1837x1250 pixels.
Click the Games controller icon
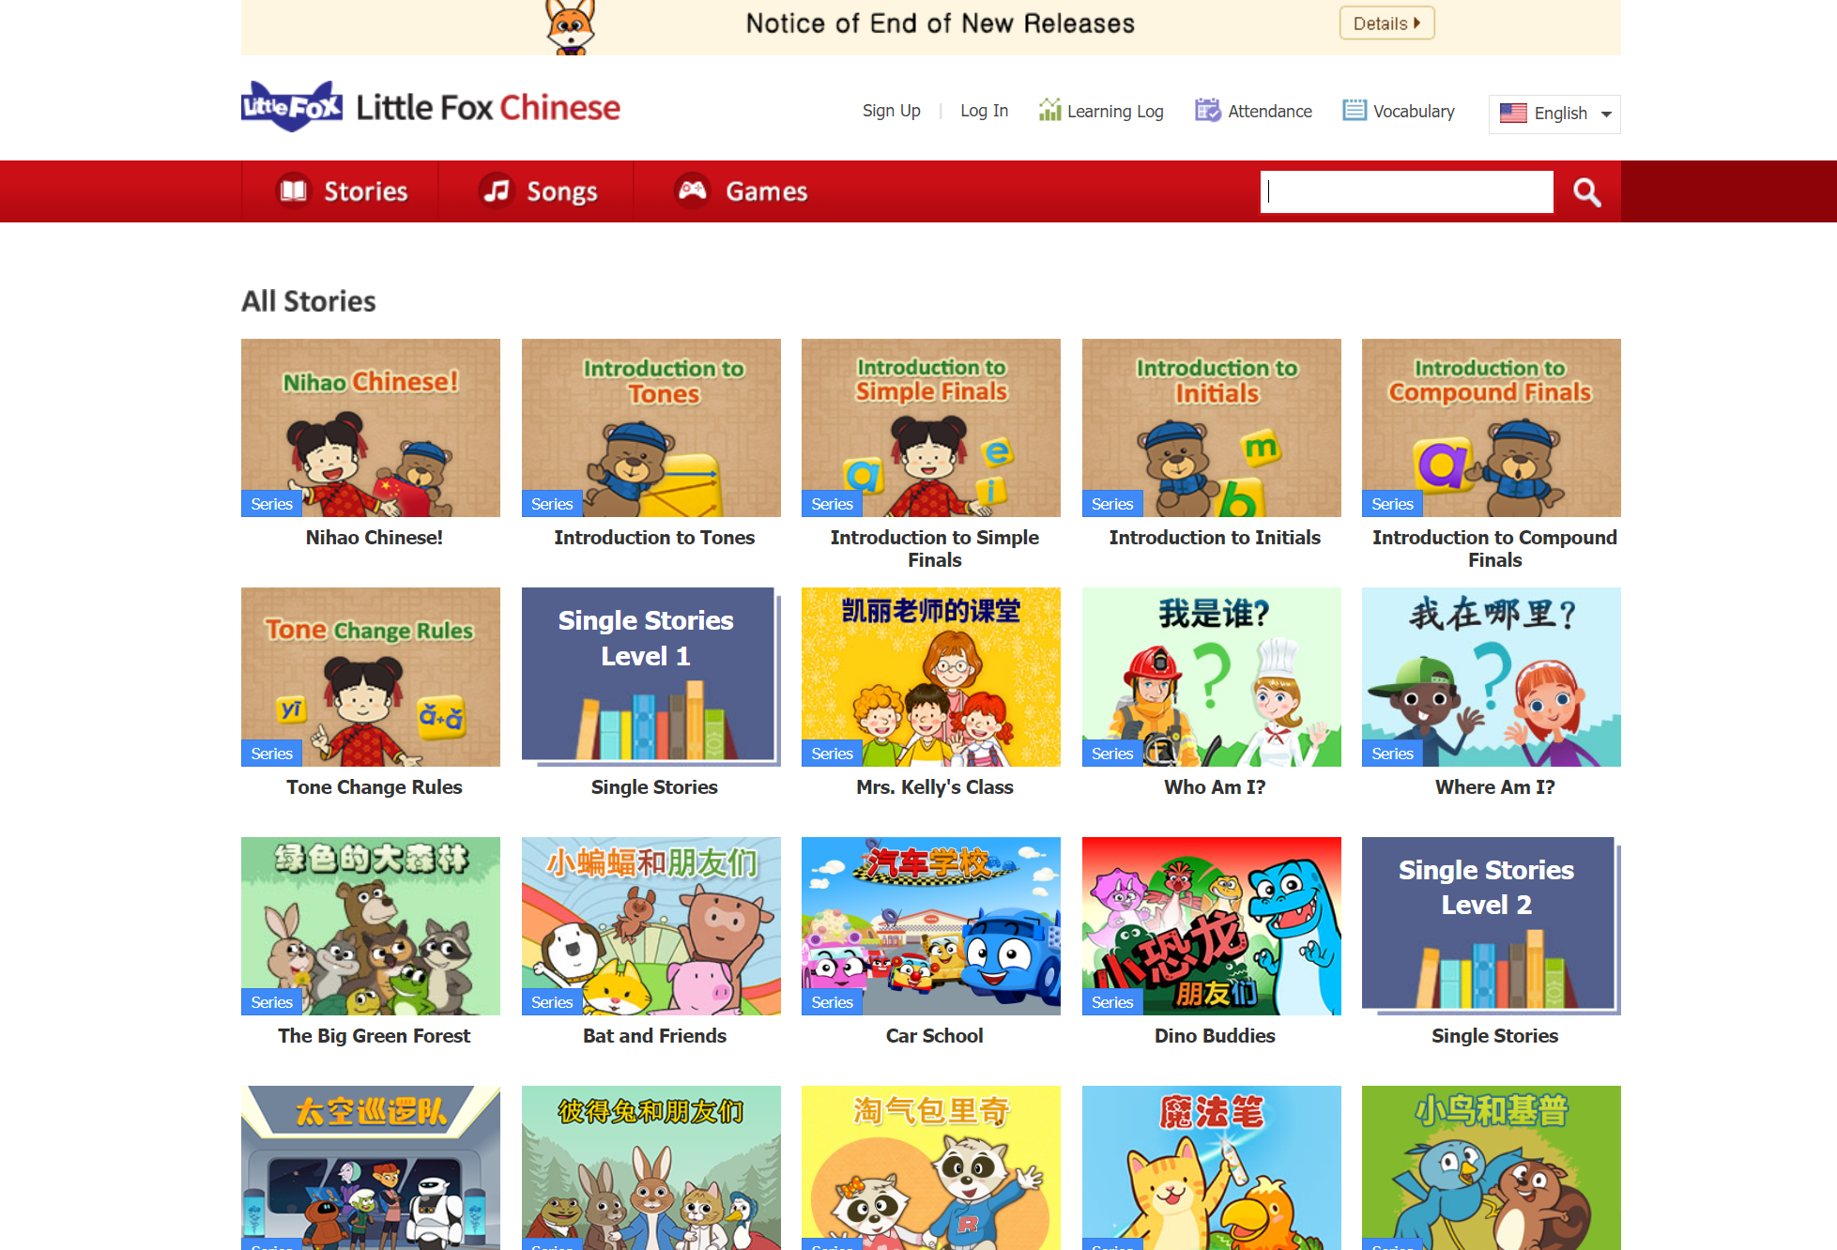(x=693, y=191)
